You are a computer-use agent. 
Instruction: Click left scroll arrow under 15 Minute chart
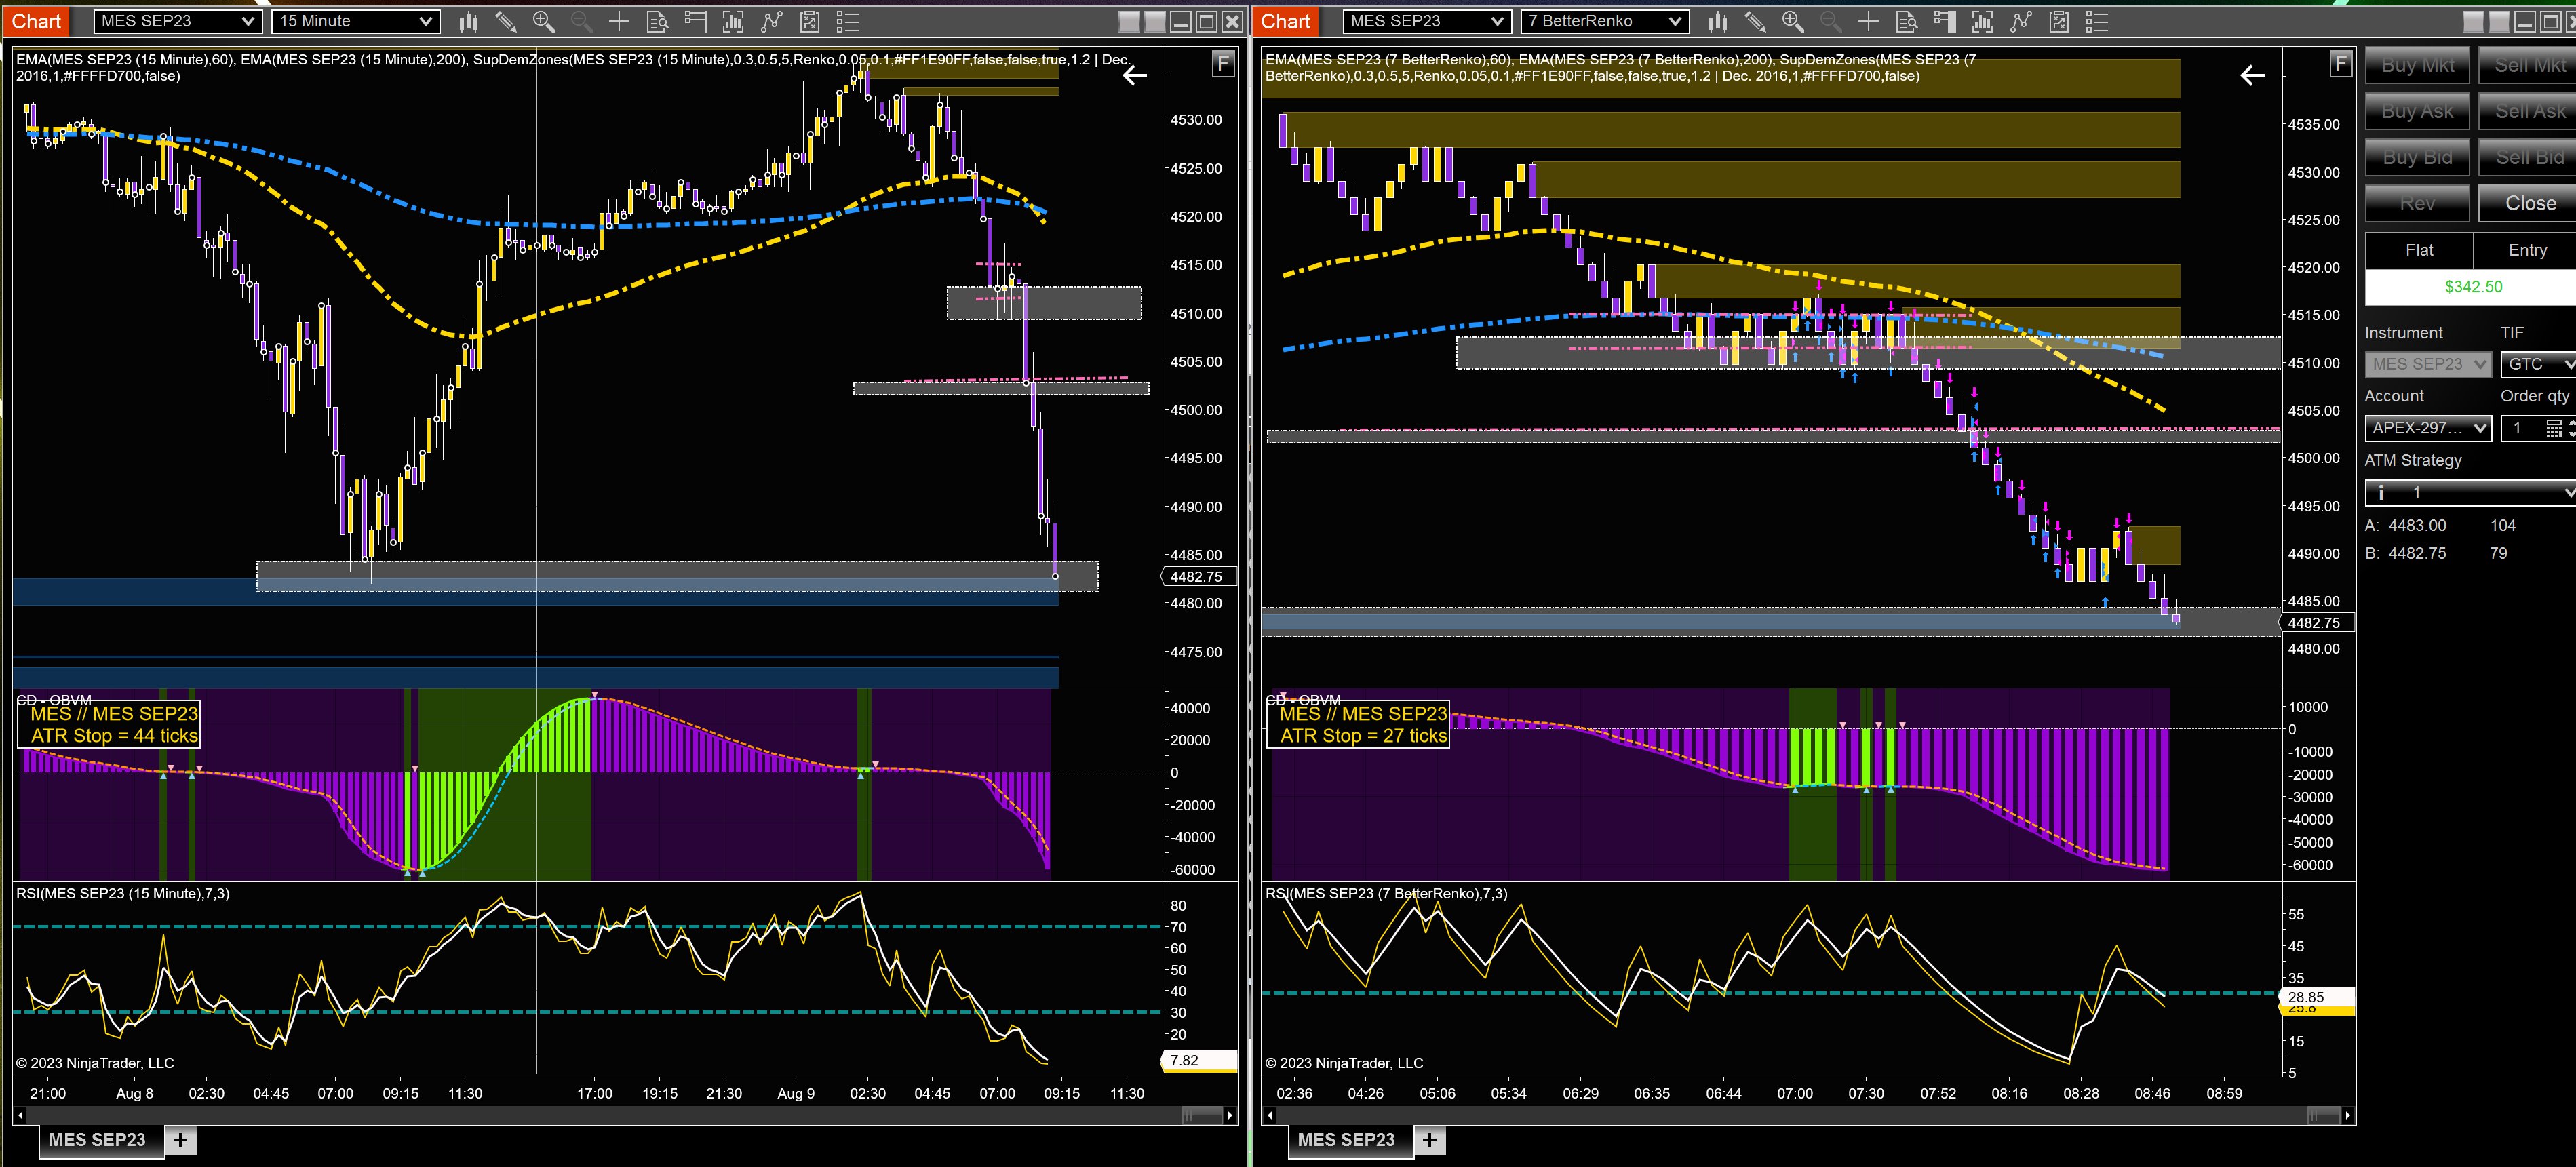[x=21, y=1115]
